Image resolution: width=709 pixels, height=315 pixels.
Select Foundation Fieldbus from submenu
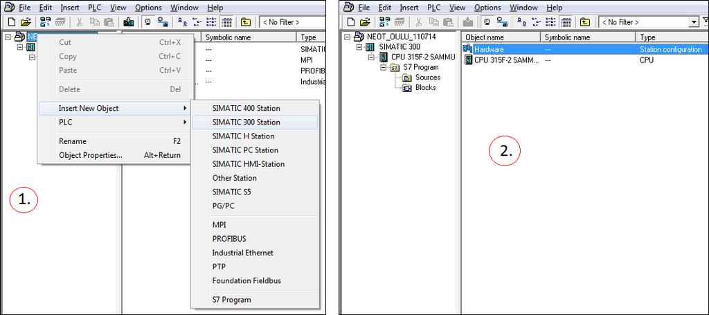pyautogui.click(x=255, y=280)
